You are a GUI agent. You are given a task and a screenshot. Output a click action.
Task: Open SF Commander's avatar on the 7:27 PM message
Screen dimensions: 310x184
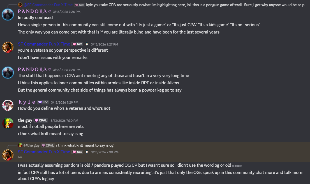tap(8, 47)
